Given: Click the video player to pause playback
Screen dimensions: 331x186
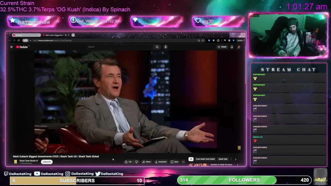Looking at the screenshot, I should tap(126, 102).
